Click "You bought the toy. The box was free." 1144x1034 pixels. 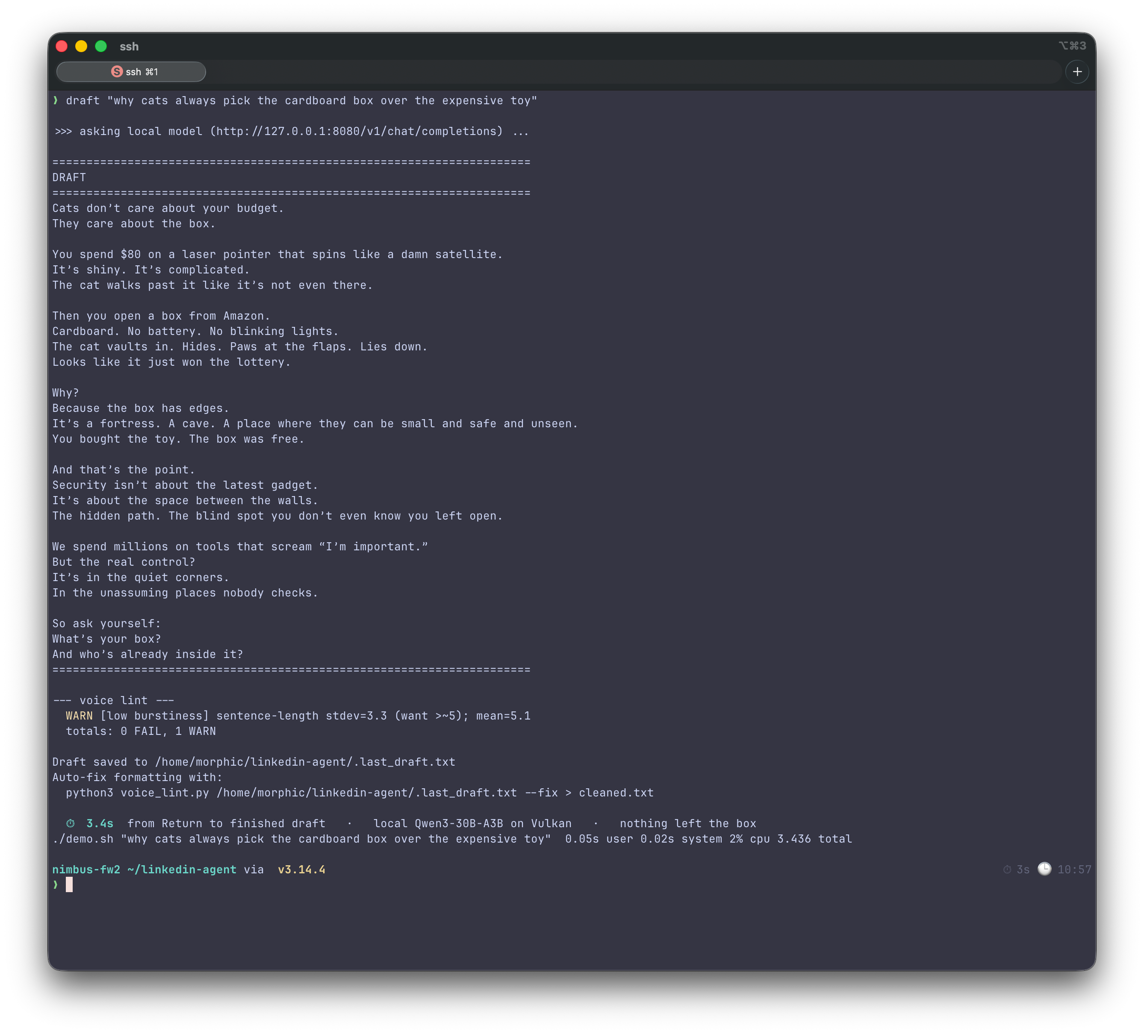coord(178,439)
